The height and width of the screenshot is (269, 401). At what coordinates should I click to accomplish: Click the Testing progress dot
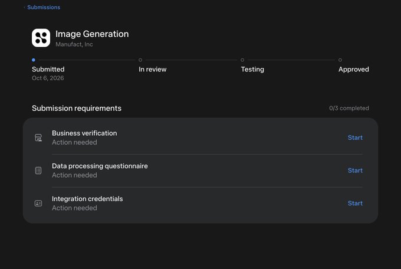click(242, 60)
